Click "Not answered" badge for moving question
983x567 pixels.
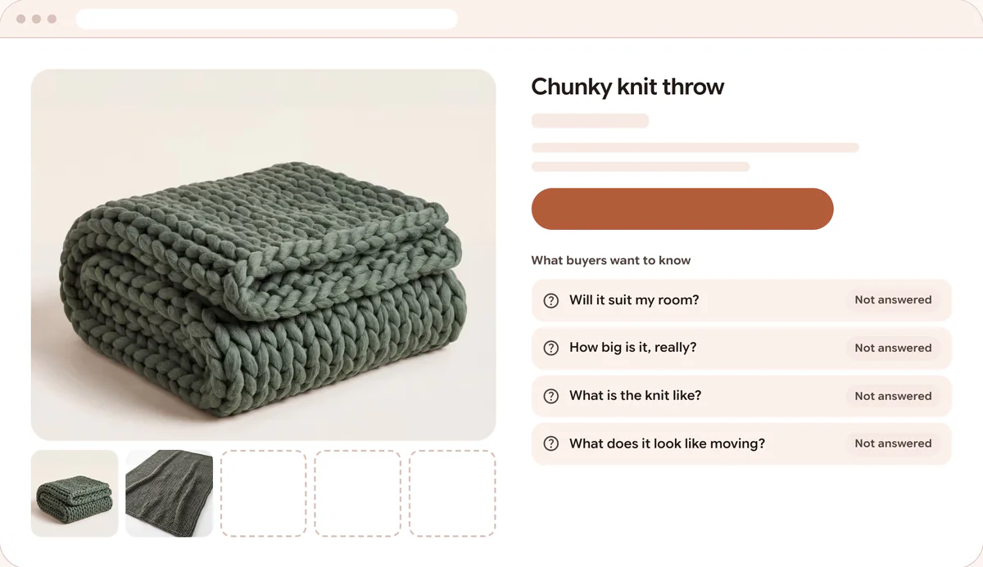(893, 443)
